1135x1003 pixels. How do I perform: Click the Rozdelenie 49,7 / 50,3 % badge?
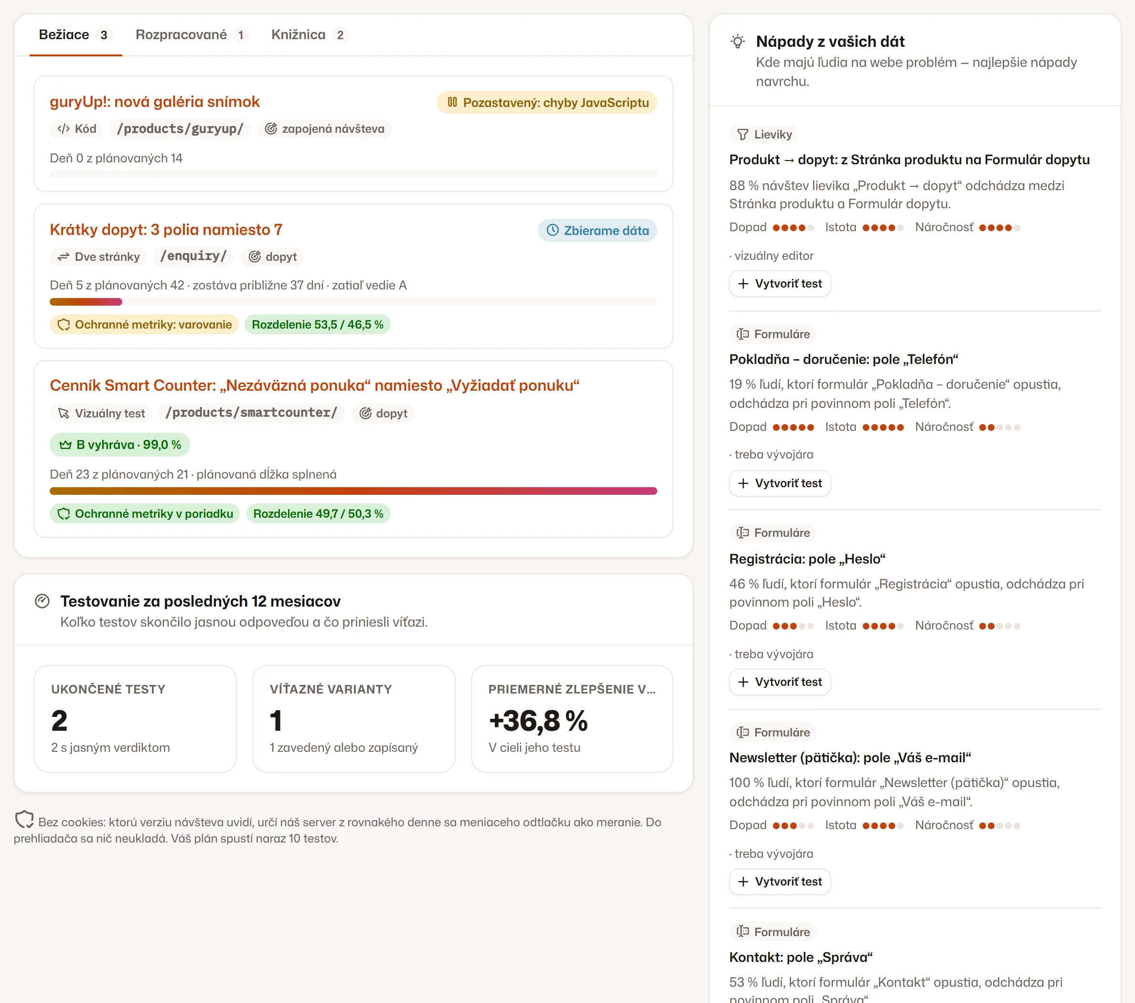coord(318,513)
